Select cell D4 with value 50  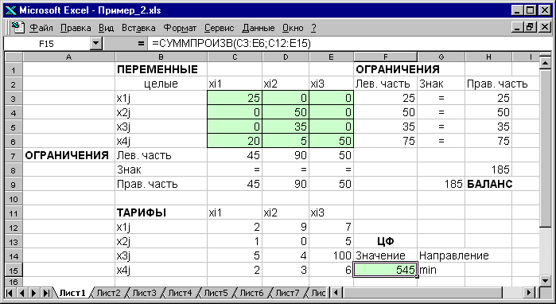pyautogui.click(x=286, y=112)
